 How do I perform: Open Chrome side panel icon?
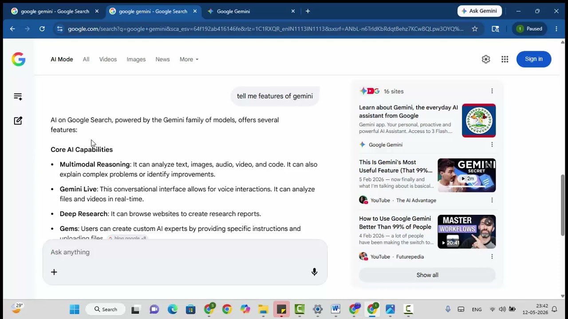click(495, 29)
